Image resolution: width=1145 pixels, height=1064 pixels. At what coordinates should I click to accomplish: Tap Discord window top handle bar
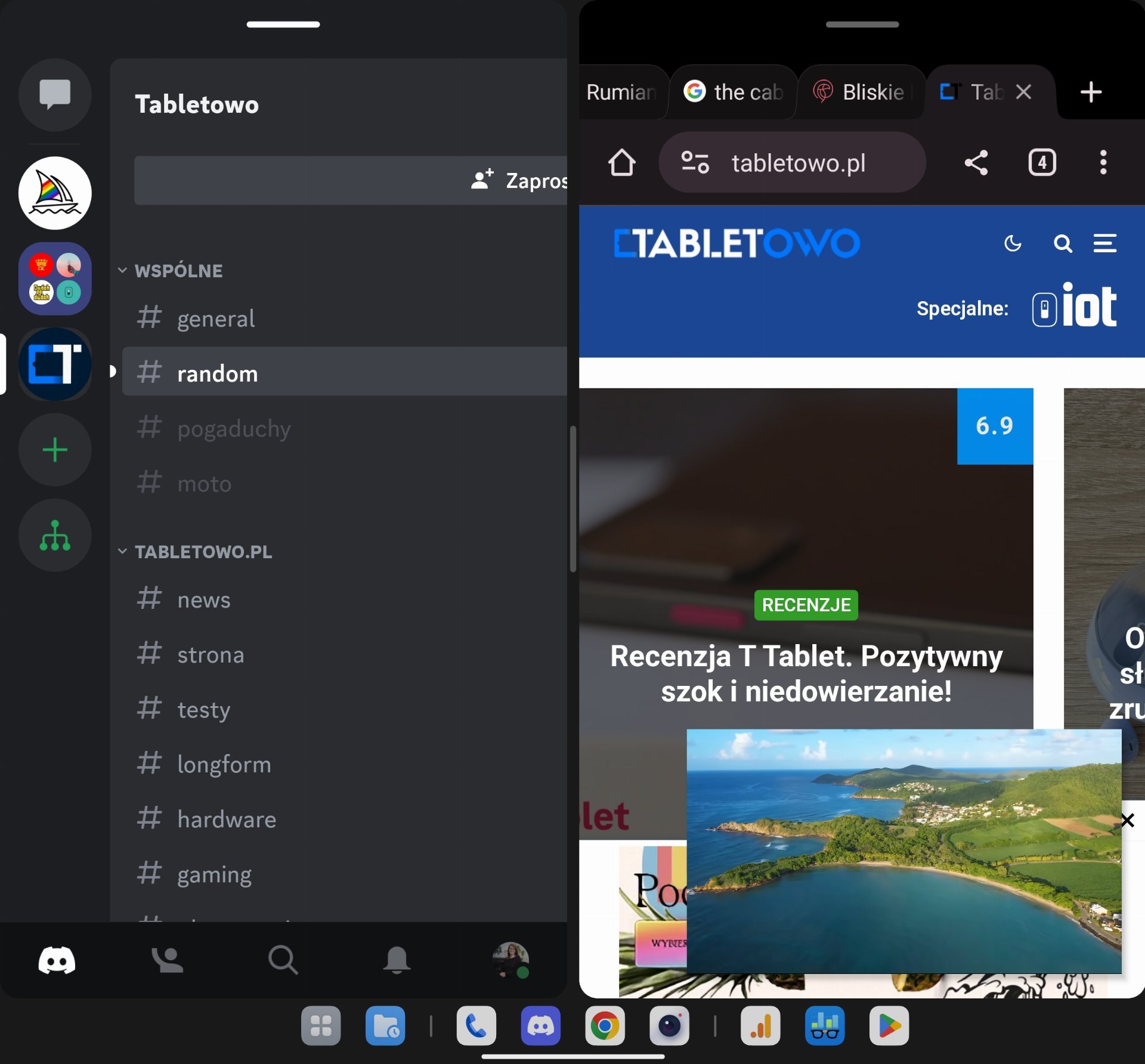(283, 24)
